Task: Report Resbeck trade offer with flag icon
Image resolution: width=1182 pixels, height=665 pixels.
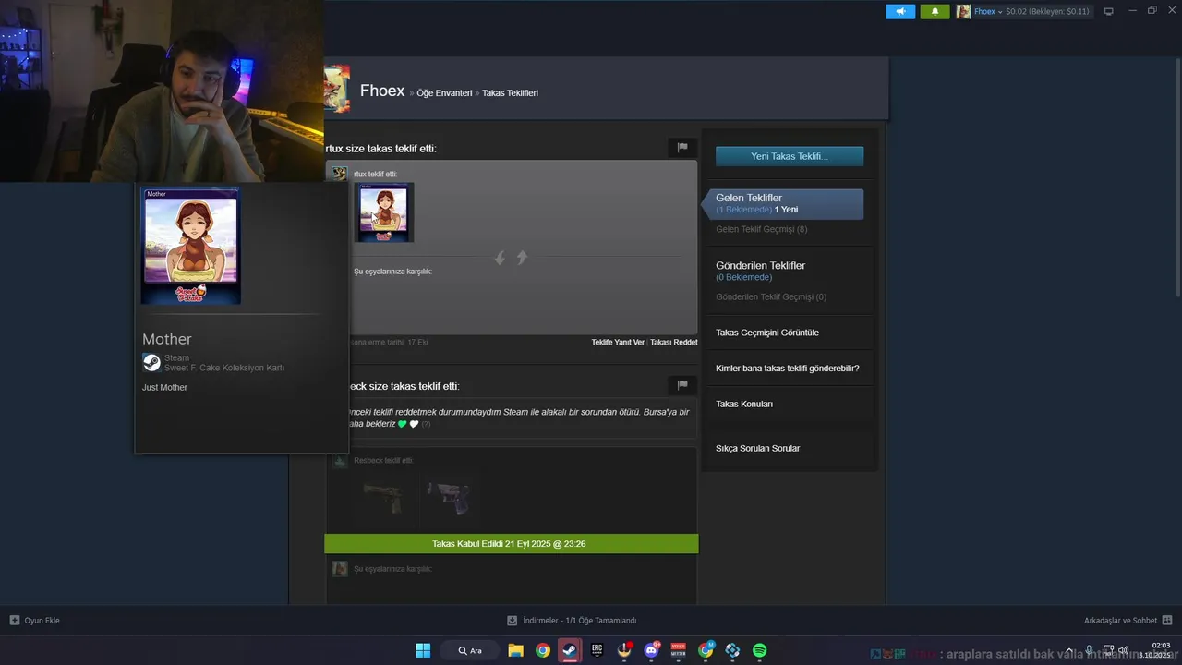Action: [681, 385]
